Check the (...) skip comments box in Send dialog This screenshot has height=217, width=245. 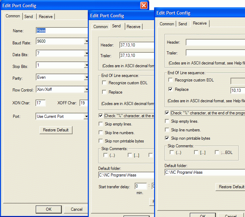(105, 155)
